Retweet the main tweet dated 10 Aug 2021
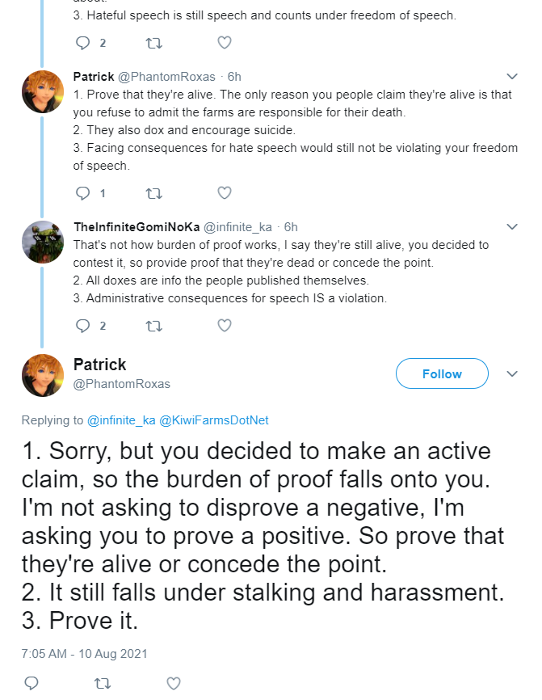The width and height of the screenshot is (542, 700). click(103, 684)
